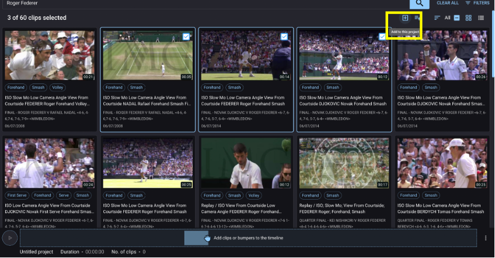Click Smash tag on the Djokovic 00:26 clip

(431, 88)
